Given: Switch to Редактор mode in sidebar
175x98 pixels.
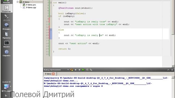Looking at the screenshot, I should (x=7, y=8).
